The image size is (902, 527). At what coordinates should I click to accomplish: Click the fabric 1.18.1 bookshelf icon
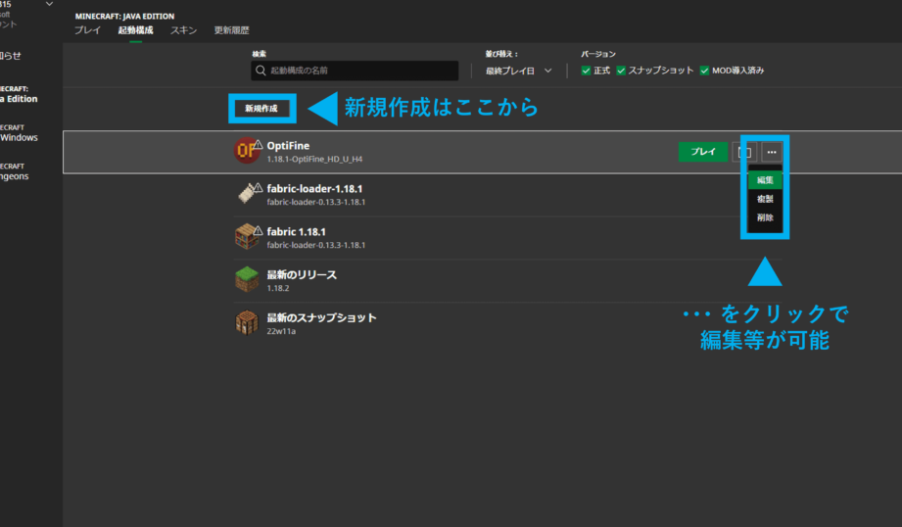click(x=247, y=236)
